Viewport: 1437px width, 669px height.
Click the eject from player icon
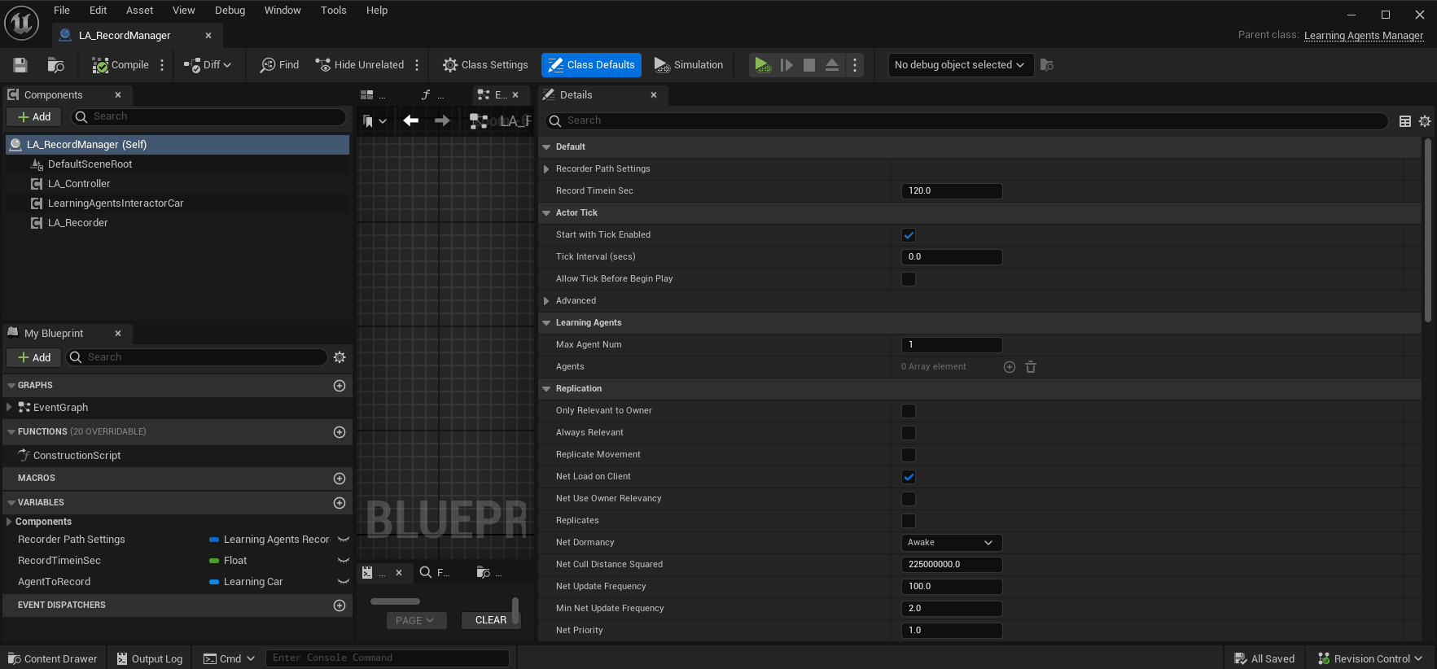pos(832,65)
